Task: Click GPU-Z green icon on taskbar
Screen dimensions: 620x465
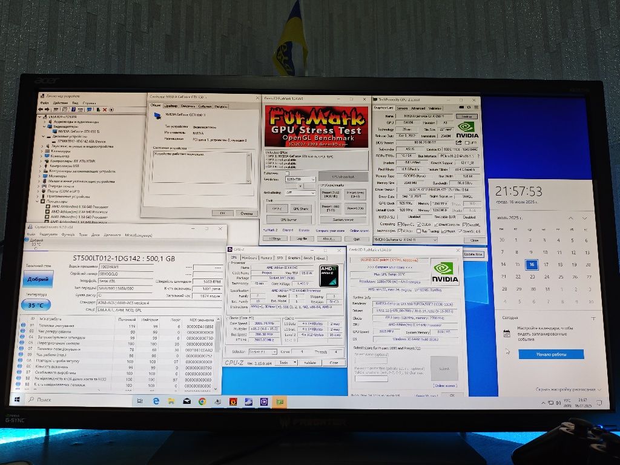Action: [x=280, y=401]
